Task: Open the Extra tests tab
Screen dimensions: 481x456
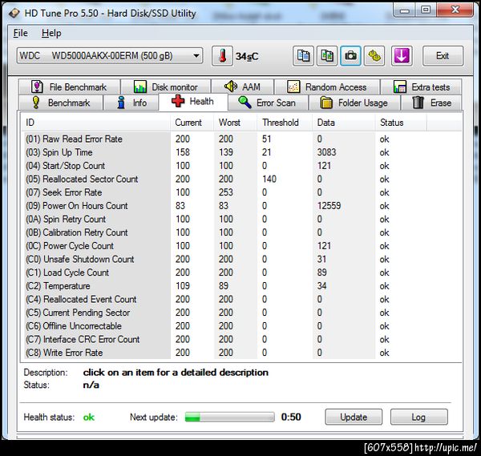Action: tap(421, 87)
